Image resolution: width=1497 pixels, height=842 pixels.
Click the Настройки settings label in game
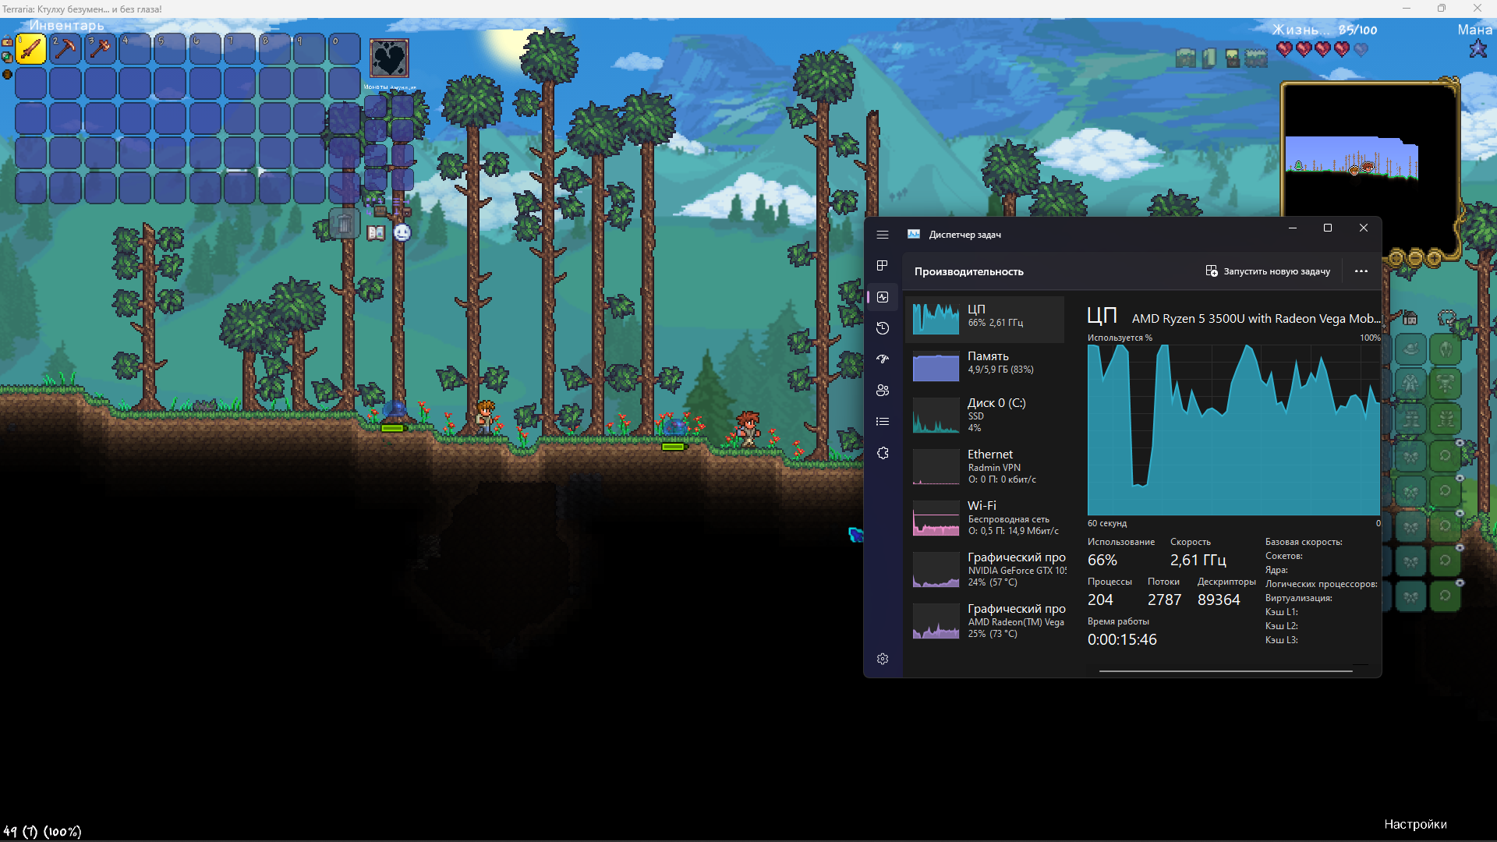[1414, 824]
